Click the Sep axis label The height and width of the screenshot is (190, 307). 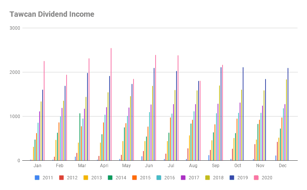tap(216, 166)
